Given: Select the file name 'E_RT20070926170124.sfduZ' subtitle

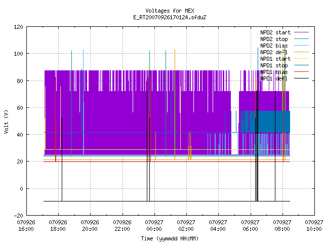Looking at the screenshot, I should (x=170, y=17).
